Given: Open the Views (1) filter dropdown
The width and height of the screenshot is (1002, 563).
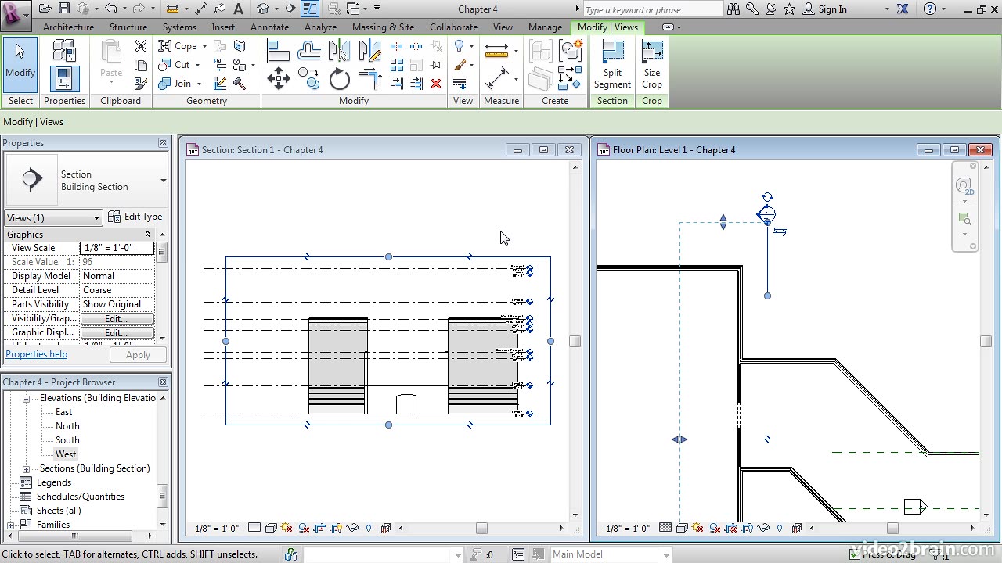Looking at the screenshot, I should pos(53,217).
